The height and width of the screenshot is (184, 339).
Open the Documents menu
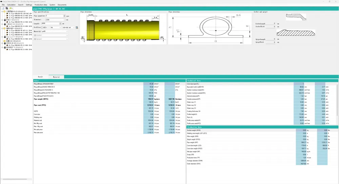62,5
